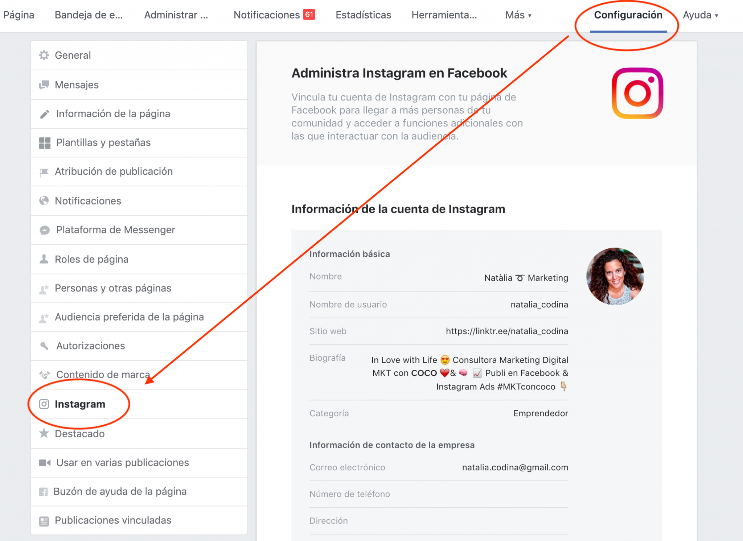The height and width of the screenshot is (541, 743).
Task: Click the General gear icon in sidebar
Action: pos(44,55)
